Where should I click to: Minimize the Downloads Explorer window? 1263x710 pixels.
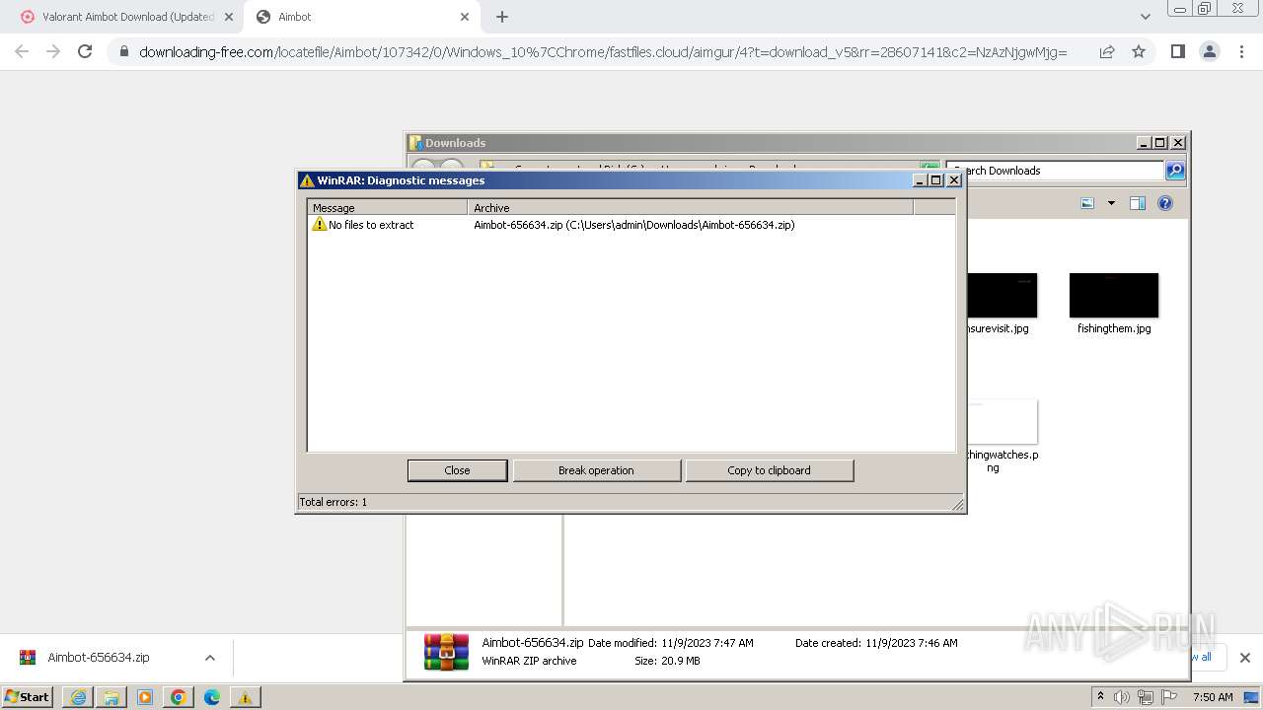[x=1143, y=143]
